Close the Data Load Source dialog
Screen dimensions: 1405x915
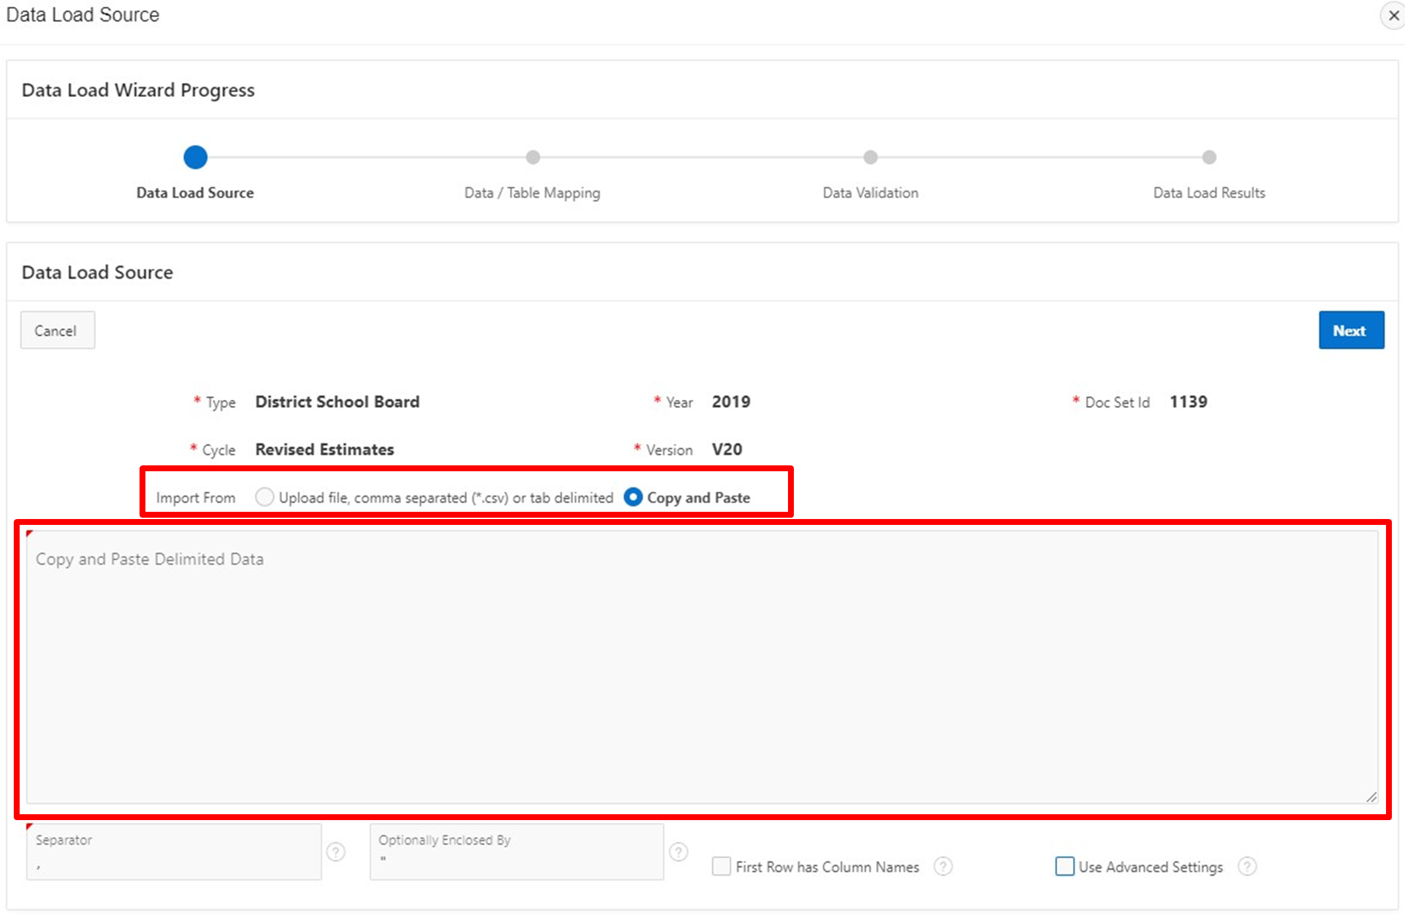[1393, 15]
